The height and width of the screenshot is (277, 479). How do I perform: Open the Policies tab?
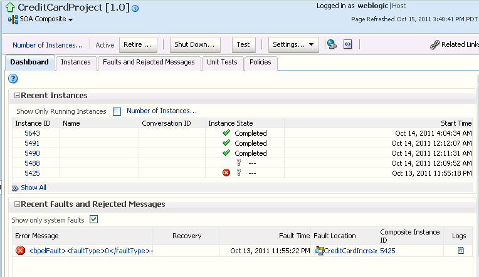click(x=260, y=62)
